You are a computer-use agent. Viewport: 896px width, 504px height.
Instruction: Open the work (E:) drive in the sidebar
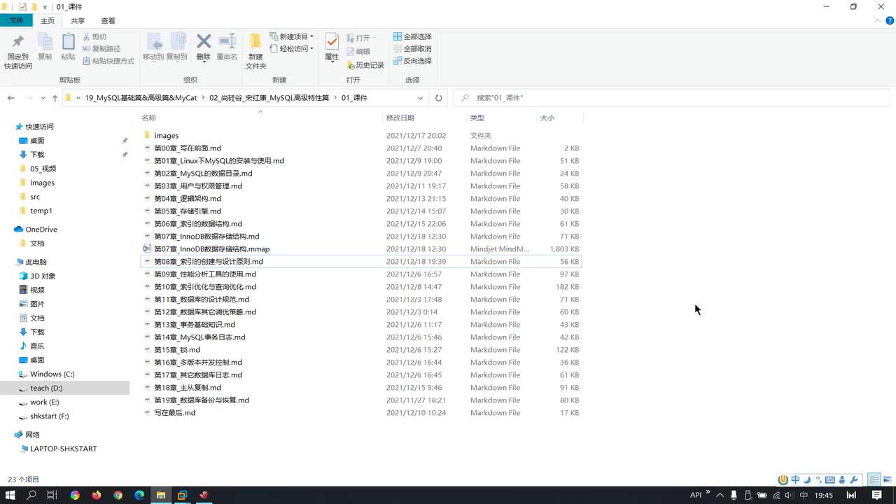coord(44,402)
